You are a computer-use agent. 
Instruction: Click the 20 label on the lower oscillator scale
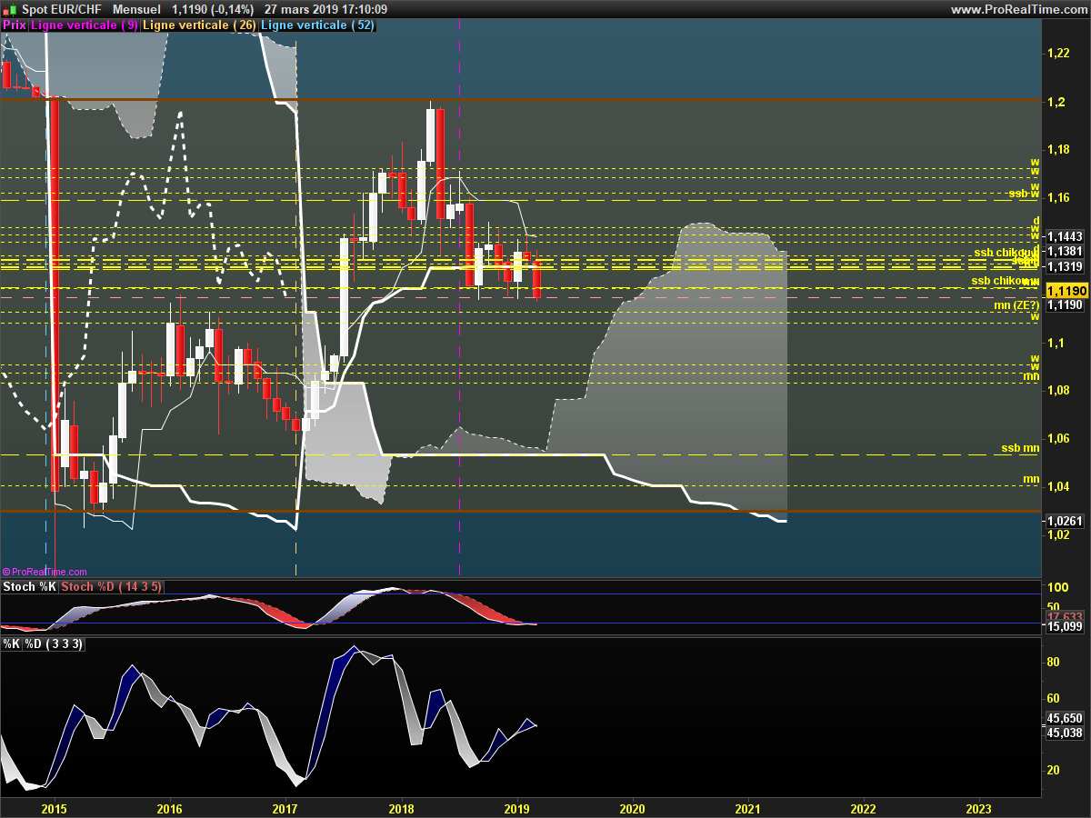pyautogui.click(x=1054, y=770)
